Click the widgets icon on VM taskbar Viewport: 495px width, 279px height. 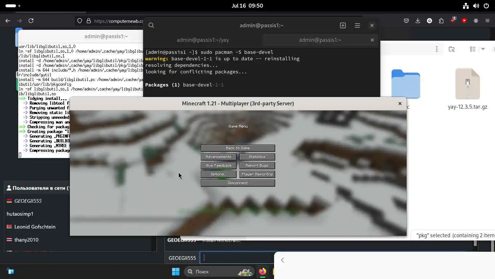tap(11, 271)
